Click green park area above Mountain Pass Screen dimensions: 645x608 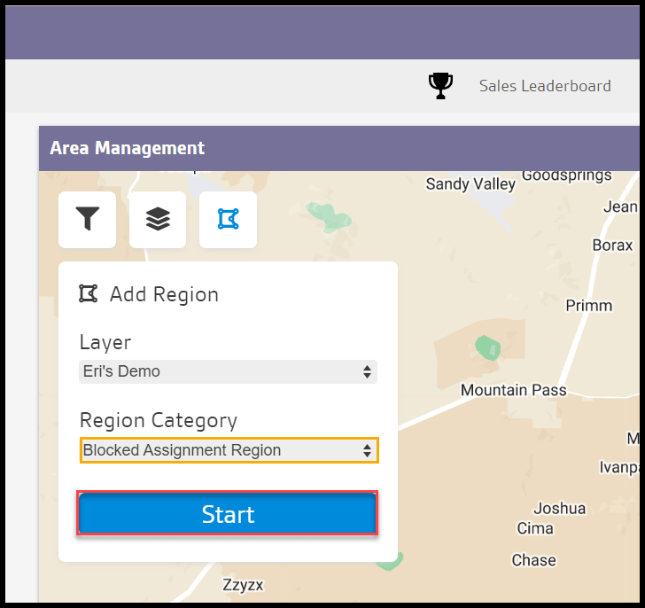(485, 347)
